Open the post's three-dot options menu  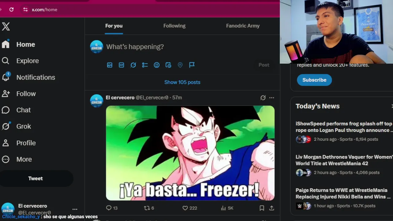271,98
